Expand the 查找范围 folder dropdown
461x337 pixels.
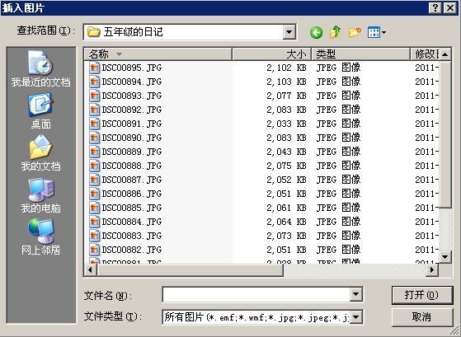tap(289, 32)
